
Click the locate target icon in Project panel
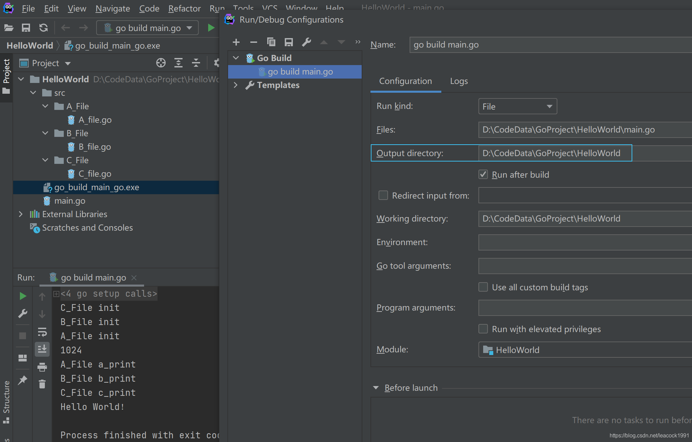161,63
